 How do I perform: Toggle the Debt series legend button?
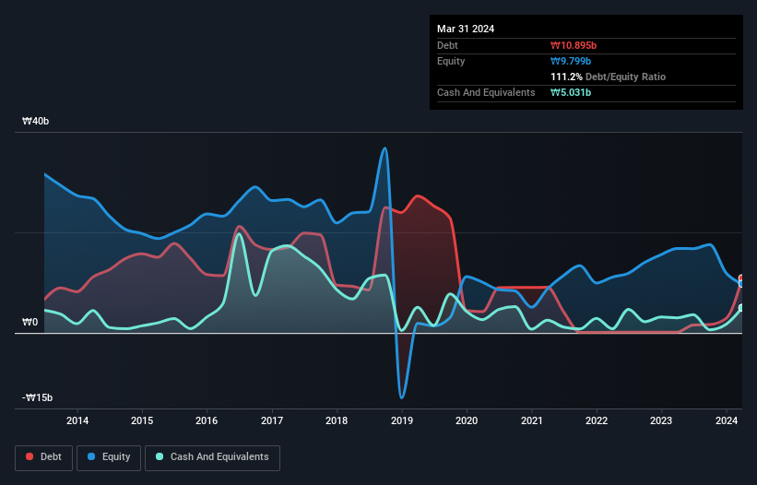[44, 457]
